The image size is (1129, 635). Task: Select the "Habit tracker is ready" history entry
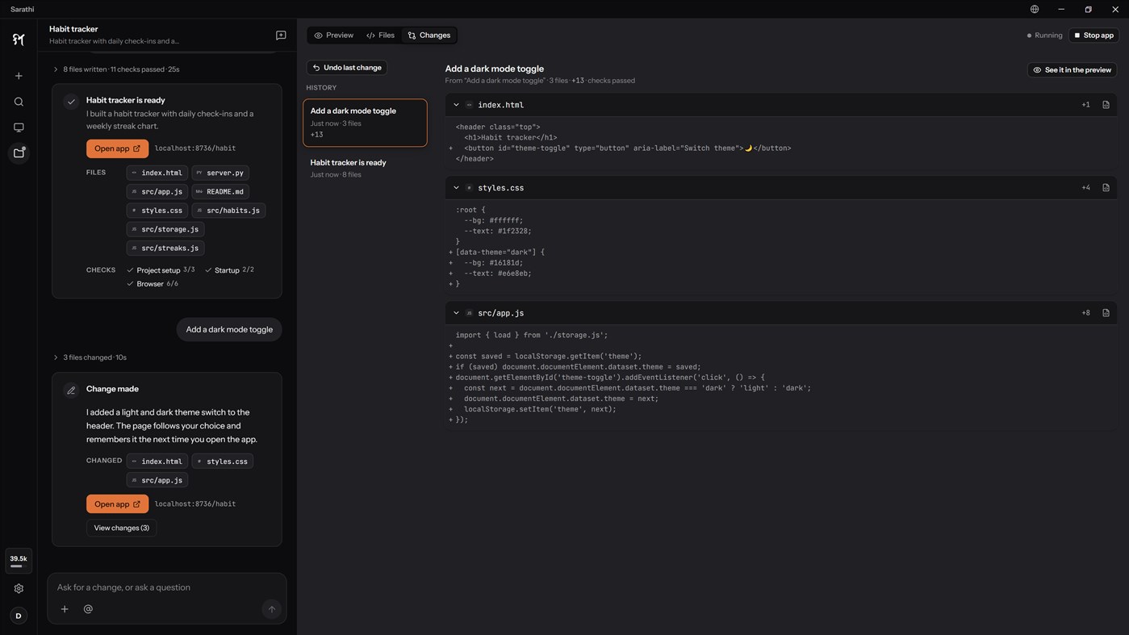(365, 168)
